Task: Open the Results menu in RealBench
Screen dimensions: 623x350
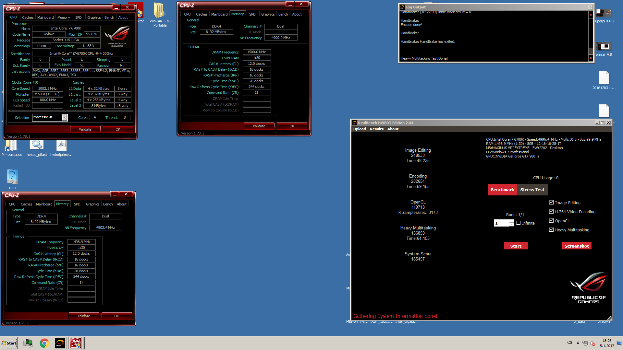Action: pyautogui.click(x=376, y=129)
